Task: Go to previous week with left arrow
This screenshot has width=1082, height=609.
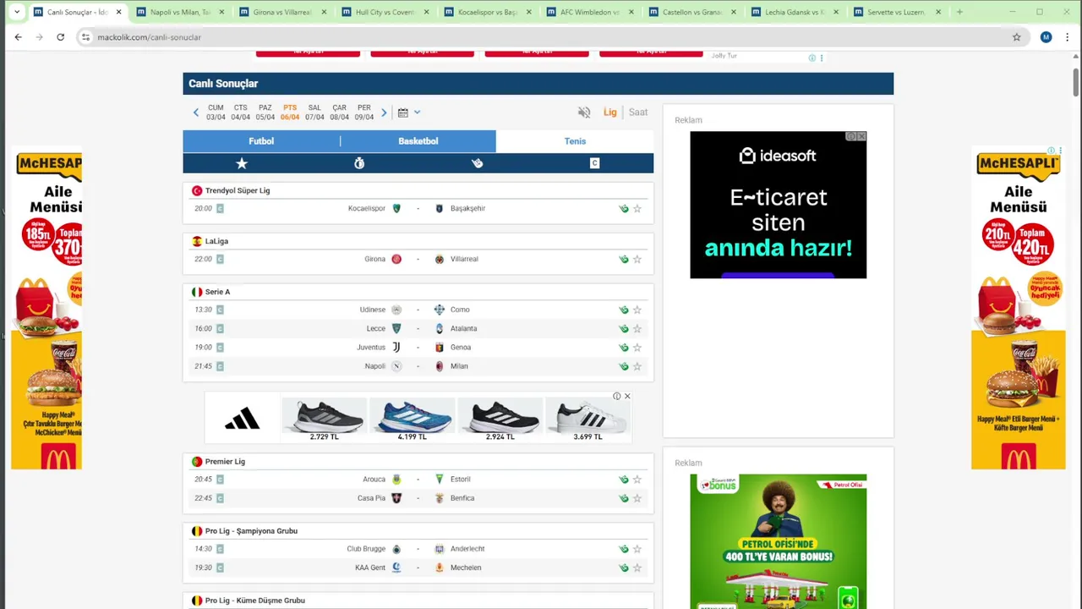Action: tap(196, 112)
